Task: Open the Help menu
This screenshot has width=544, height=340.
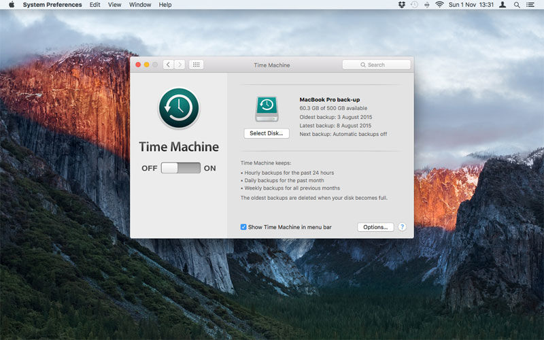Action: pos(165,5)
